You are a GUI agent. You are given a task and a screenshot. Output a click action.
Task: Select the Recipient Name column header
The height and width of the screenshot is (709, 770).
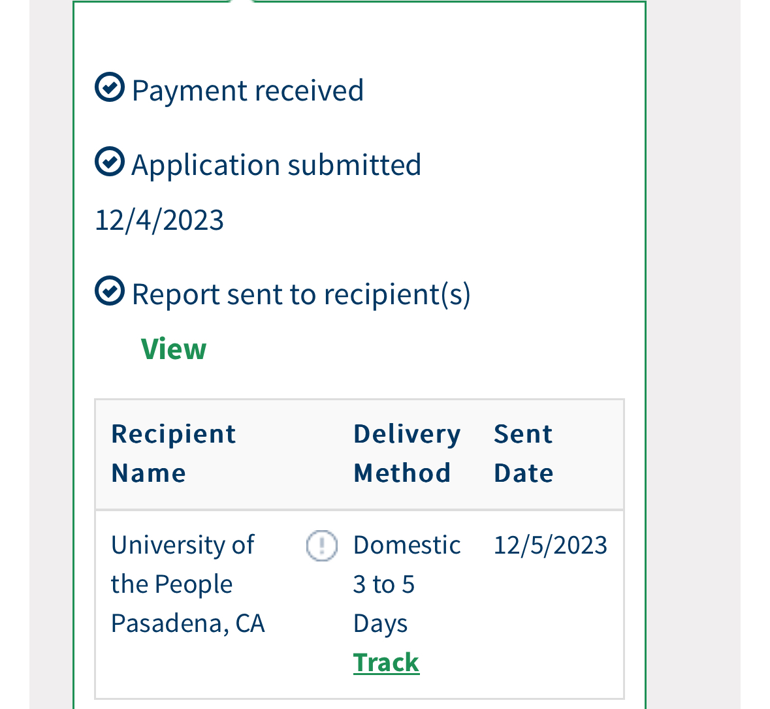point(173,453)
